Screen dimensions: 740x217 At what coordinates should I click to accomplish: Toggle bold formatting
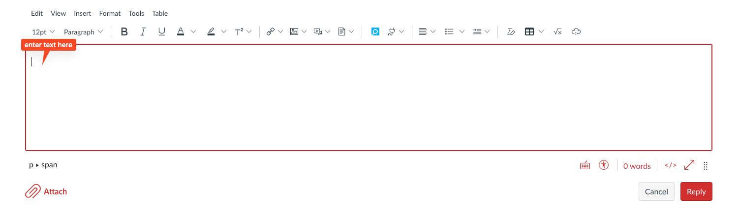(124, 32)
